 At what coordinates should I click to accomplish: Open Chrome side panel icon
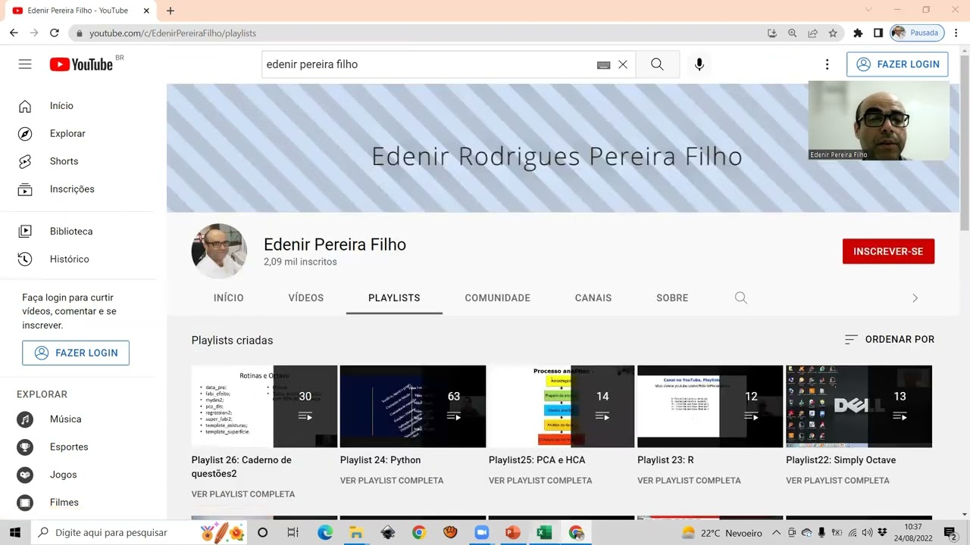coord(878,33)
